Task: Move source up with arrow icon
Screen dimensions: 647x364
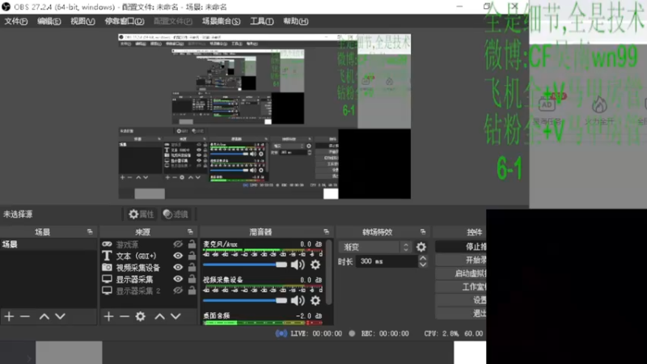Action: [x=159, y=316]
